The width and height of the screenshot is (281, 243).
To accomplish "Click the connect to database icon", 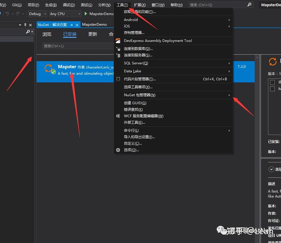I will [x=118, y=48].
